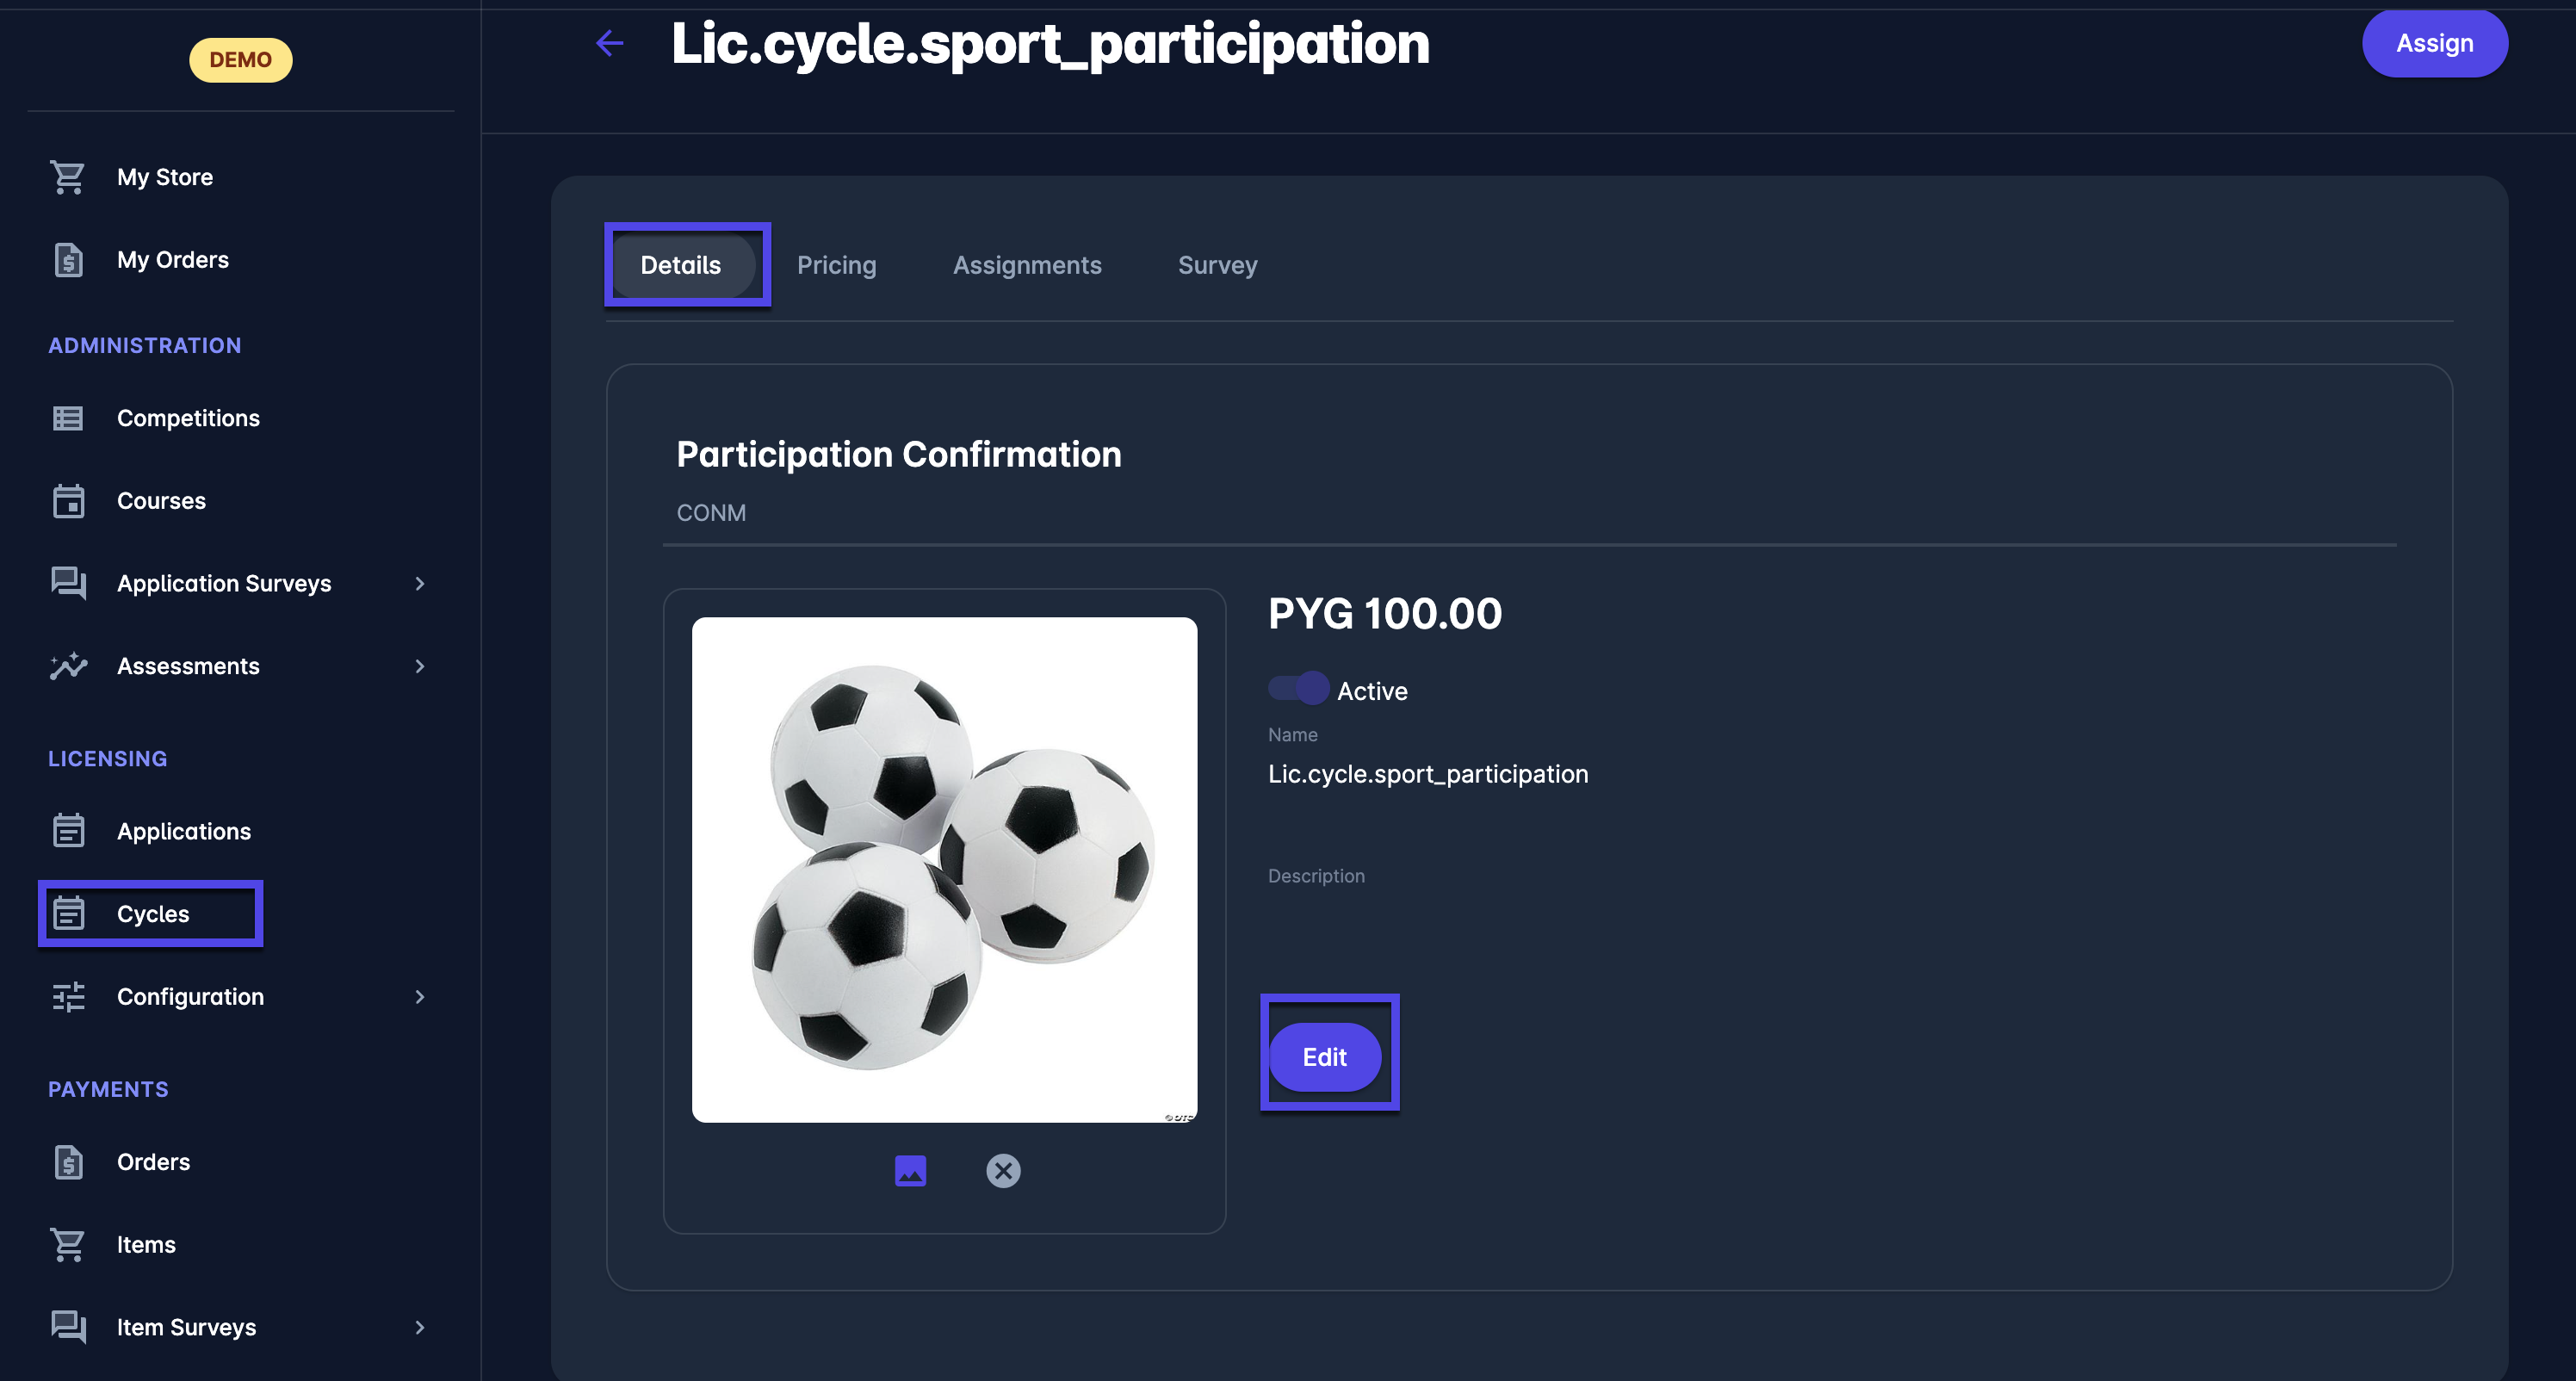Click the My Orders receipt icon
2576x1381 pixels.
coord(68,260)
